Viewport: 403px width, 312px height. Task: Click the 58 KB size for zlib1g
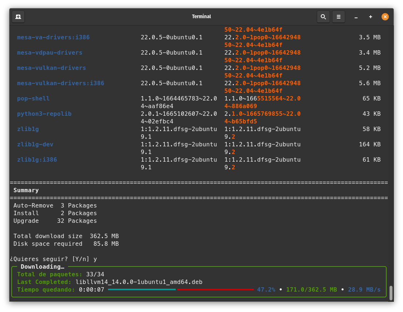pos(371,129)
